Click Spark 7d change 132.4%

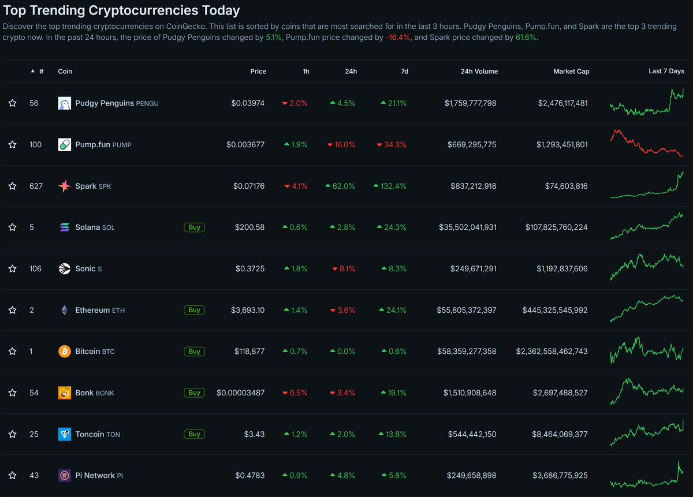[390, 186]
